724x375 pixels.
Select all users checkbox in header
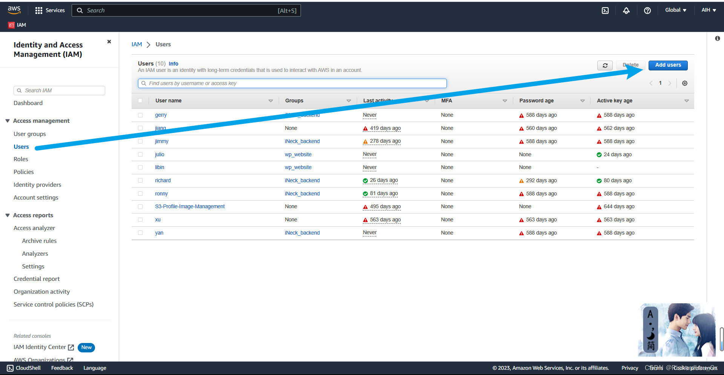140,101
